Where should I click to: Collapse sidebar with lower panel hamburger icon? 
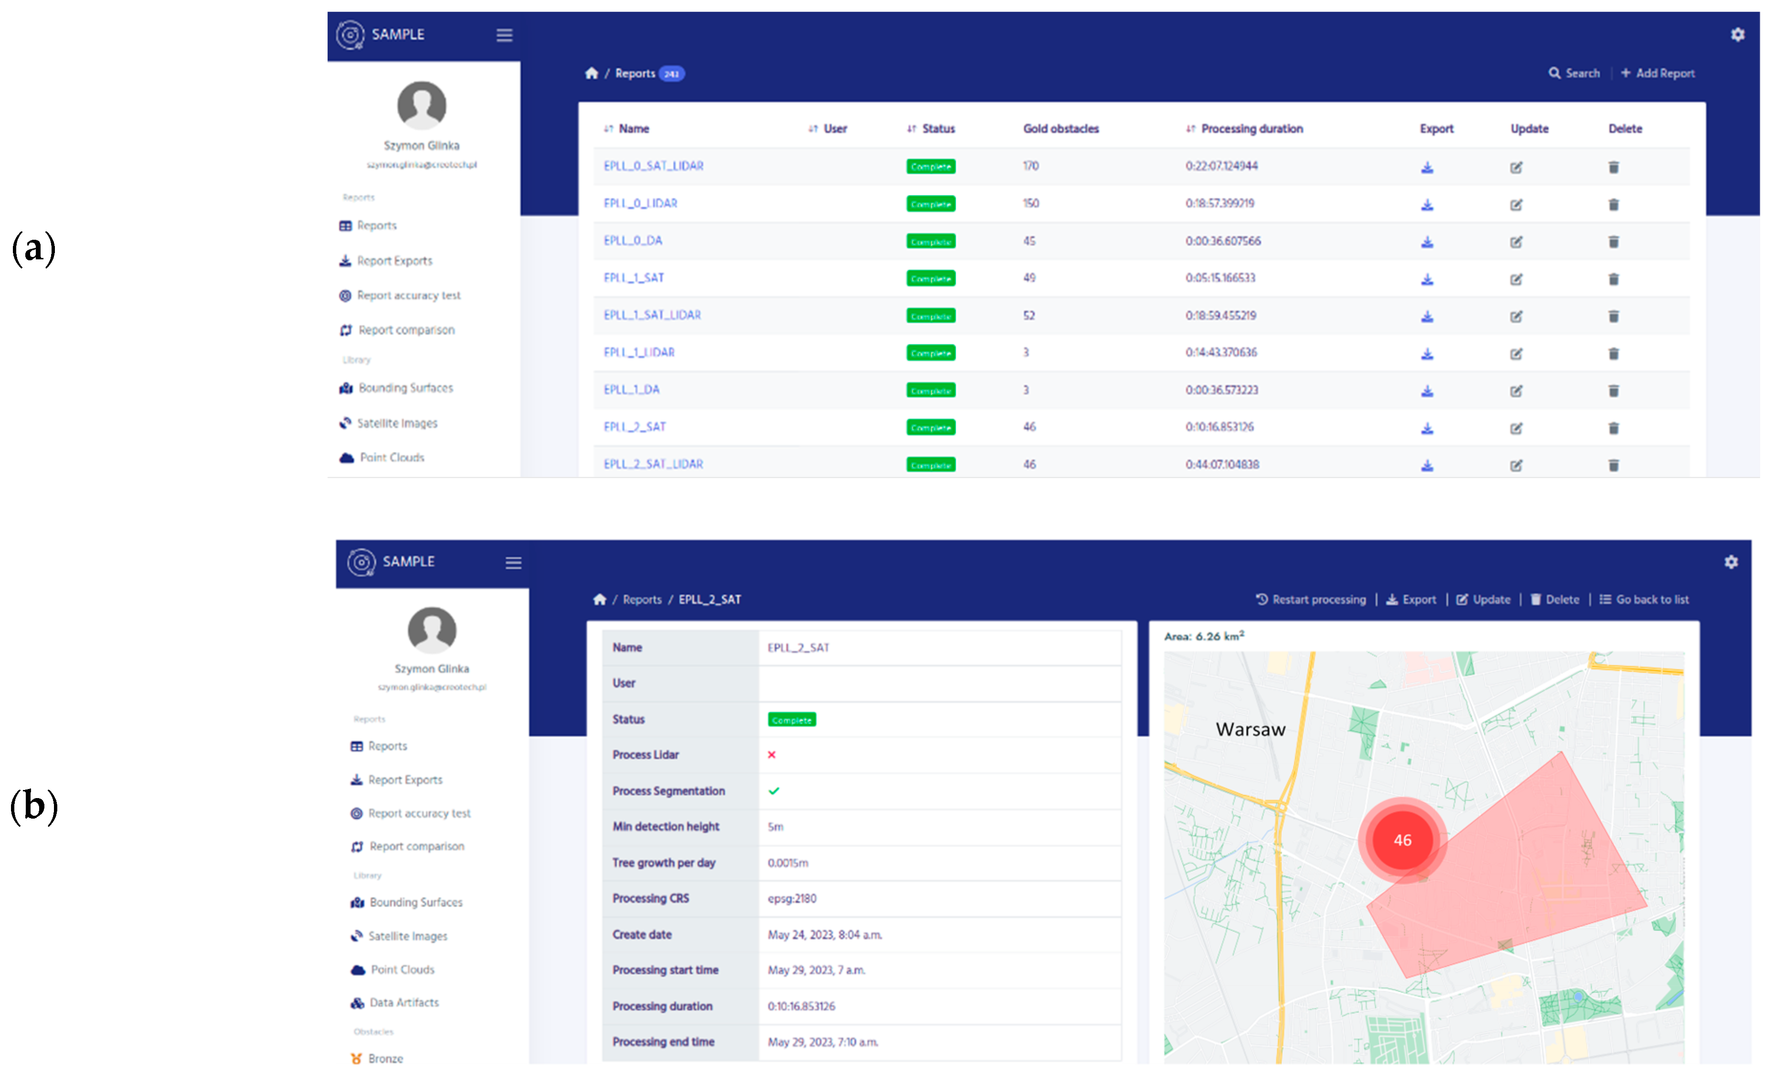[513, 563]
